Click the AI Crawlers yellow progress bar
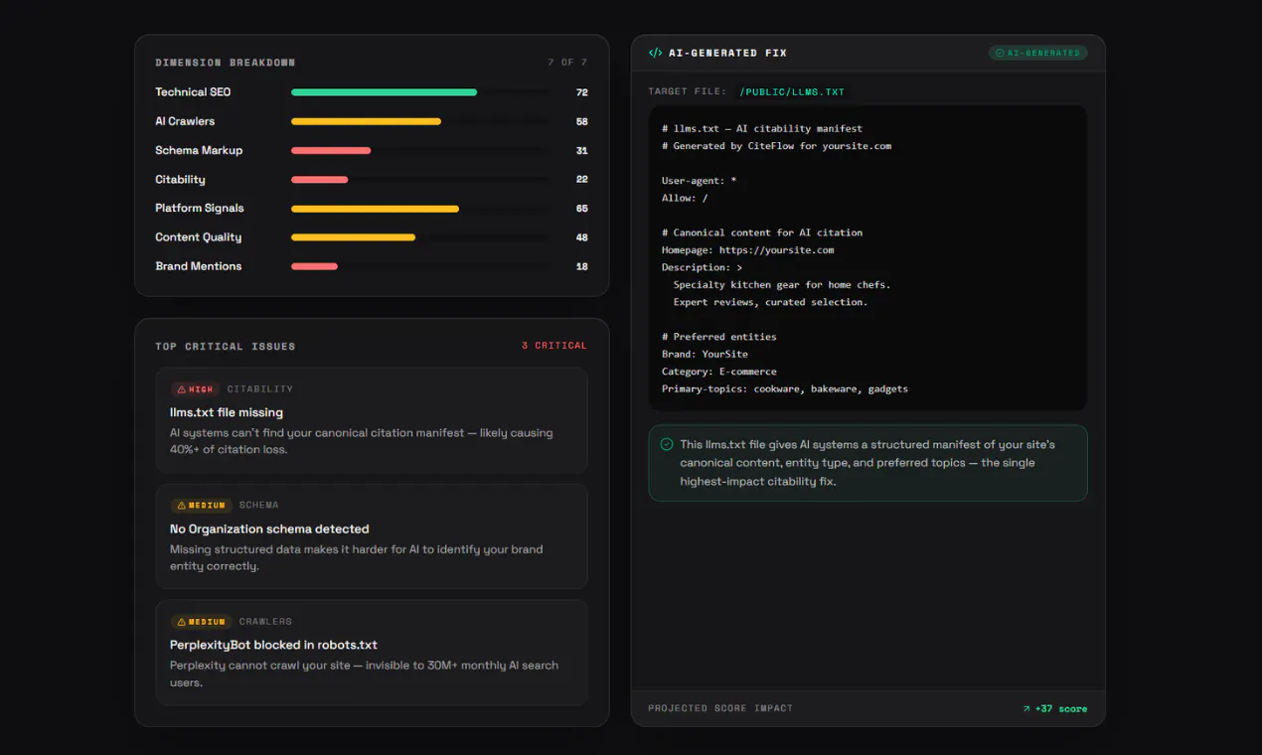 click(366, 121)
